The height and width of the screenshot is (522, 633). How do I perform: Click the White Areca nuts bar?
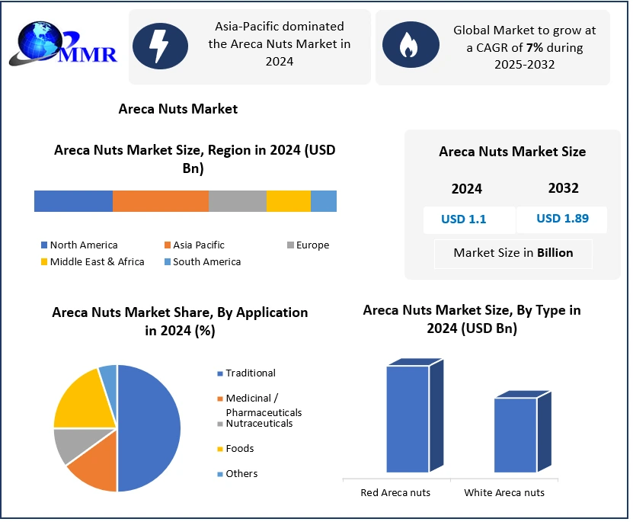tap(515, 434)
